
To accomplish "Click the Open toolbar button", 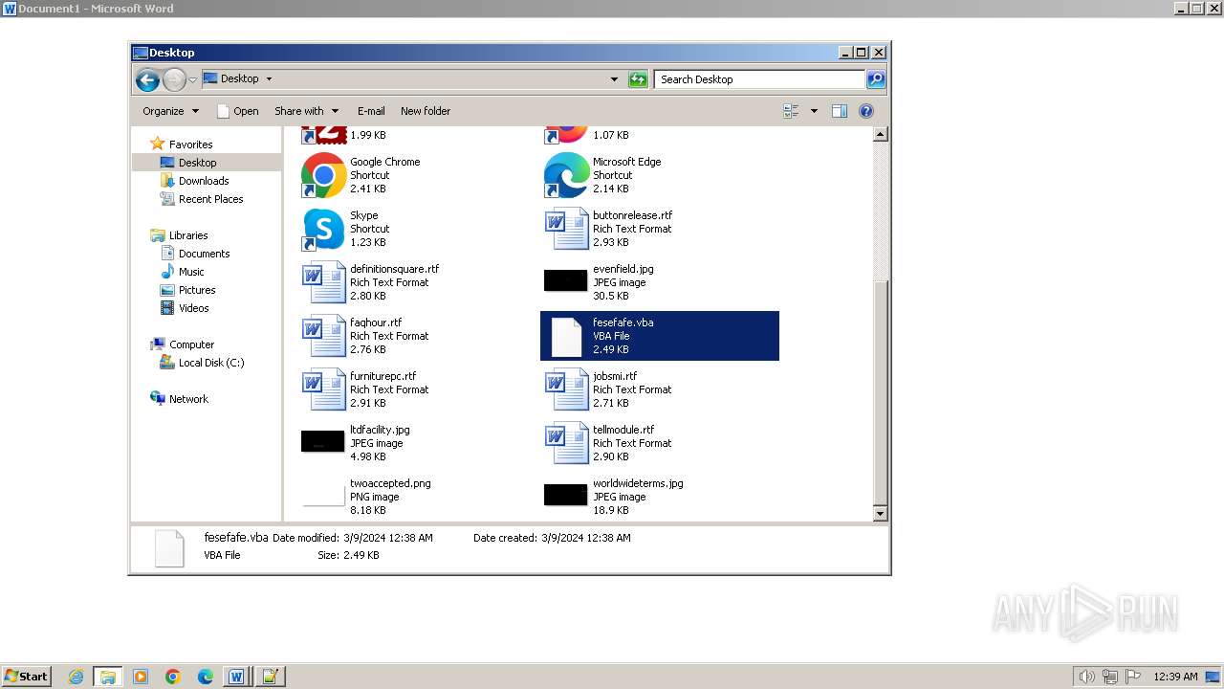I will point(238,111).
